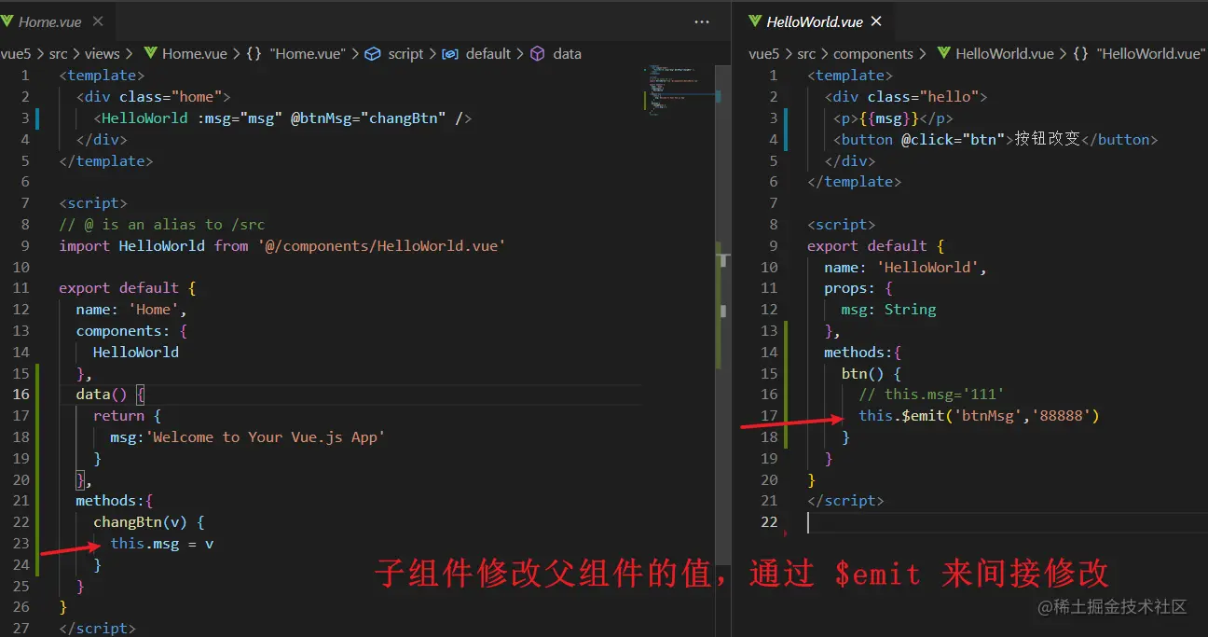Click the cube icon before data breadcrumb
1208x637 pixels.
click(x=538, y=54)
